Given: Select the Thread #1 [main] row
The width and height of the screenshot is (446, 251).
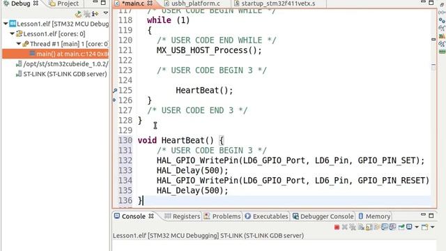Looking at the screenshot, I should [x=66, y=44].
